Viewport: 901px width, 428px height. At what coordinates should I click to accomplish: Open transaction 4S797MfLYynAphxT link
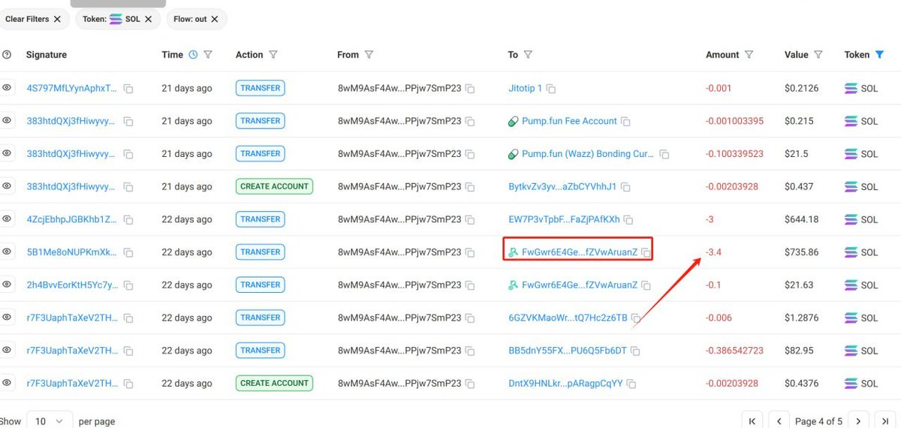tap(72, 89)
